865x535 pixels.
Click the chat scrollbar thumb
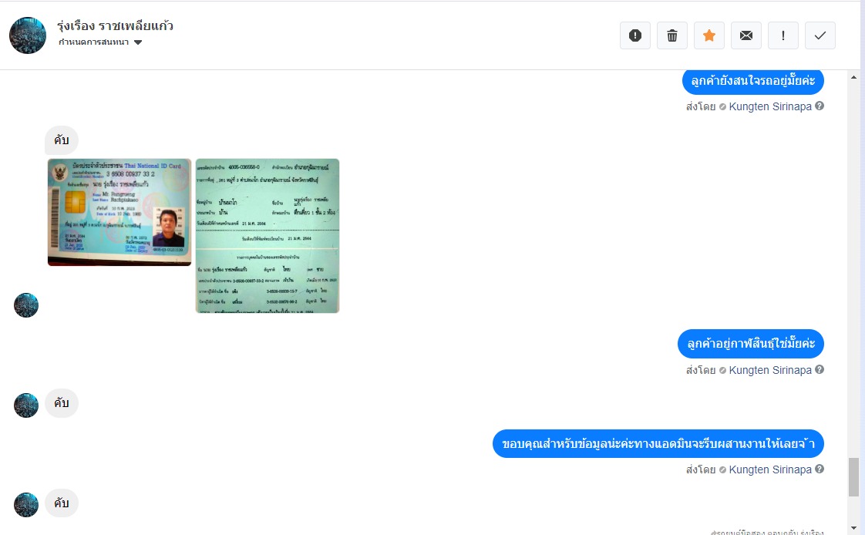point(853,477)
